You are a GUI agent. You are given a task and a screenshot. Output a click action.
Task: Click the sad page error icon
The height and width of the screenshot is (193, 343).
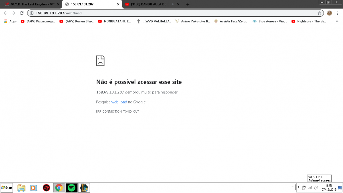click(x=100, y=61)
